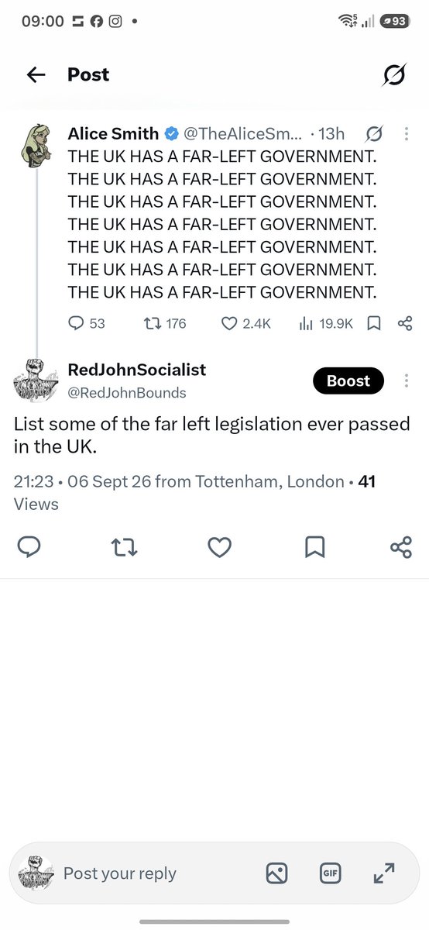Repost RedJohnSocialist's post
The width and height of the screenshot is (429, 930).
click(125, 547)
